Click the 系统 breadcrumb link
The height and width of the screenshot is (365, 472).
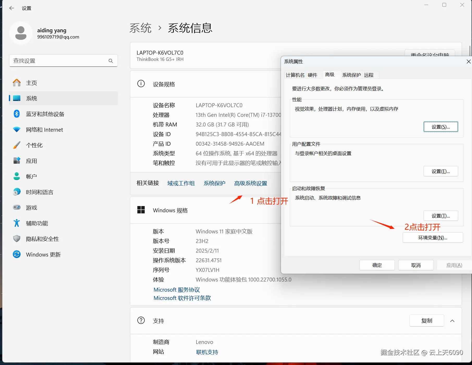[140, 28]
